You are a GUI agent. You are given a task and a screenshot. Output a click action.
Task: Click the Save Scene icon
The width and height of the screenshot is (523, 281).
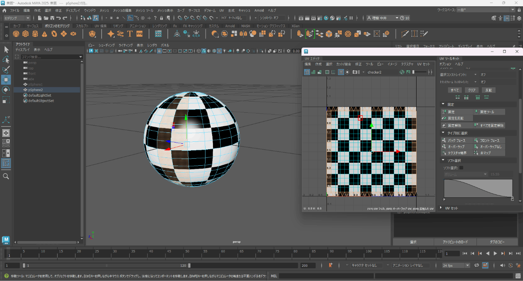click(x=52, y=18)
